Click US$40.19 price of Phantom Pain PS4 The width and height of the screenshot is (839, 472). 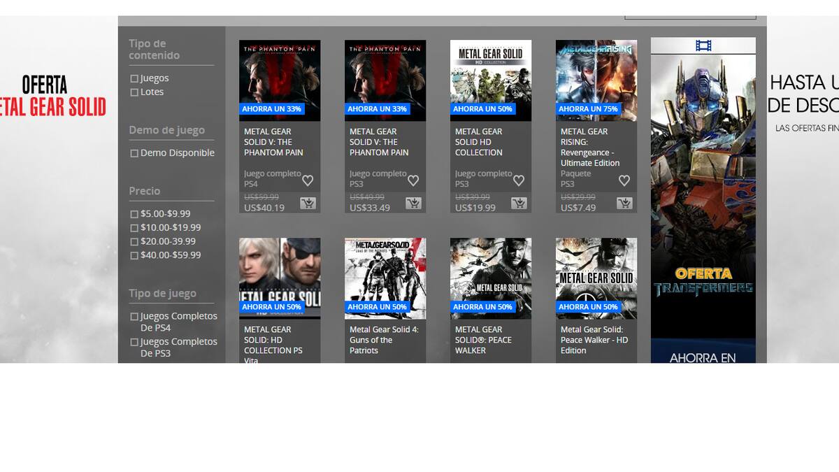click(x=264, y=208)
